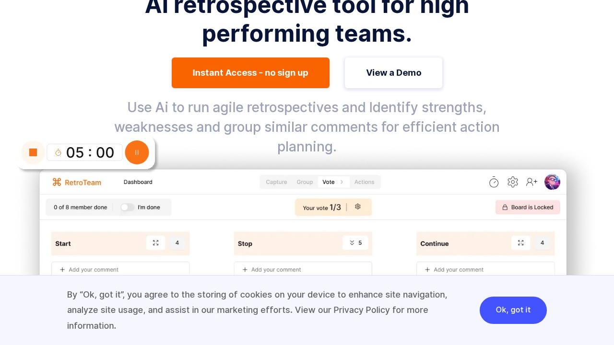This screenshot has width=614, height=345.
Task: Click the Board is Locked indicator
Action: click(x=528, y=207)
